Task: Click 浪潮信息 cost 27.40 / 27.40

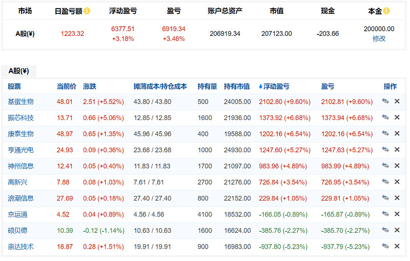Action: click(152, 198)
